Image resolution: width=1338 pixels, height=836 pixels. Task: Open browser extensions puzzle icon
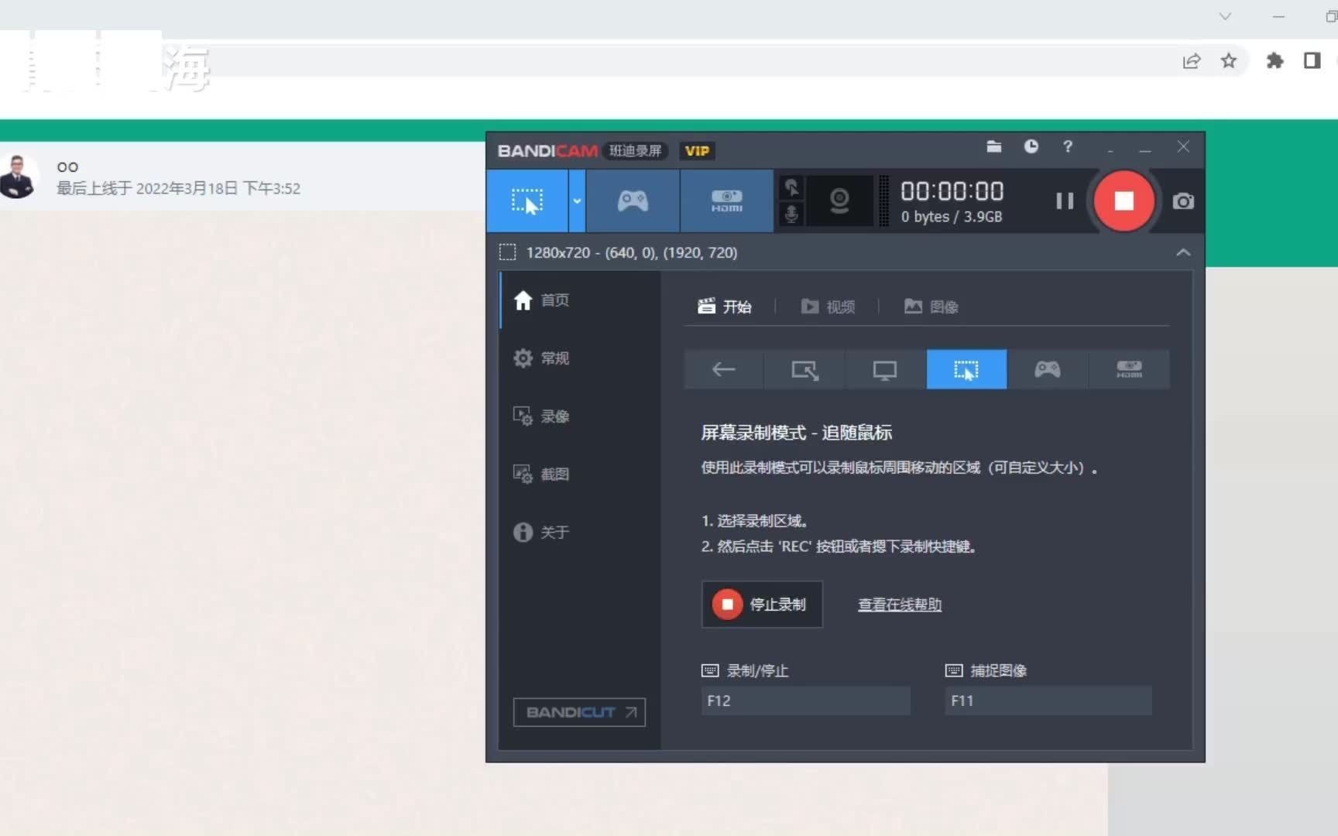1275,60
